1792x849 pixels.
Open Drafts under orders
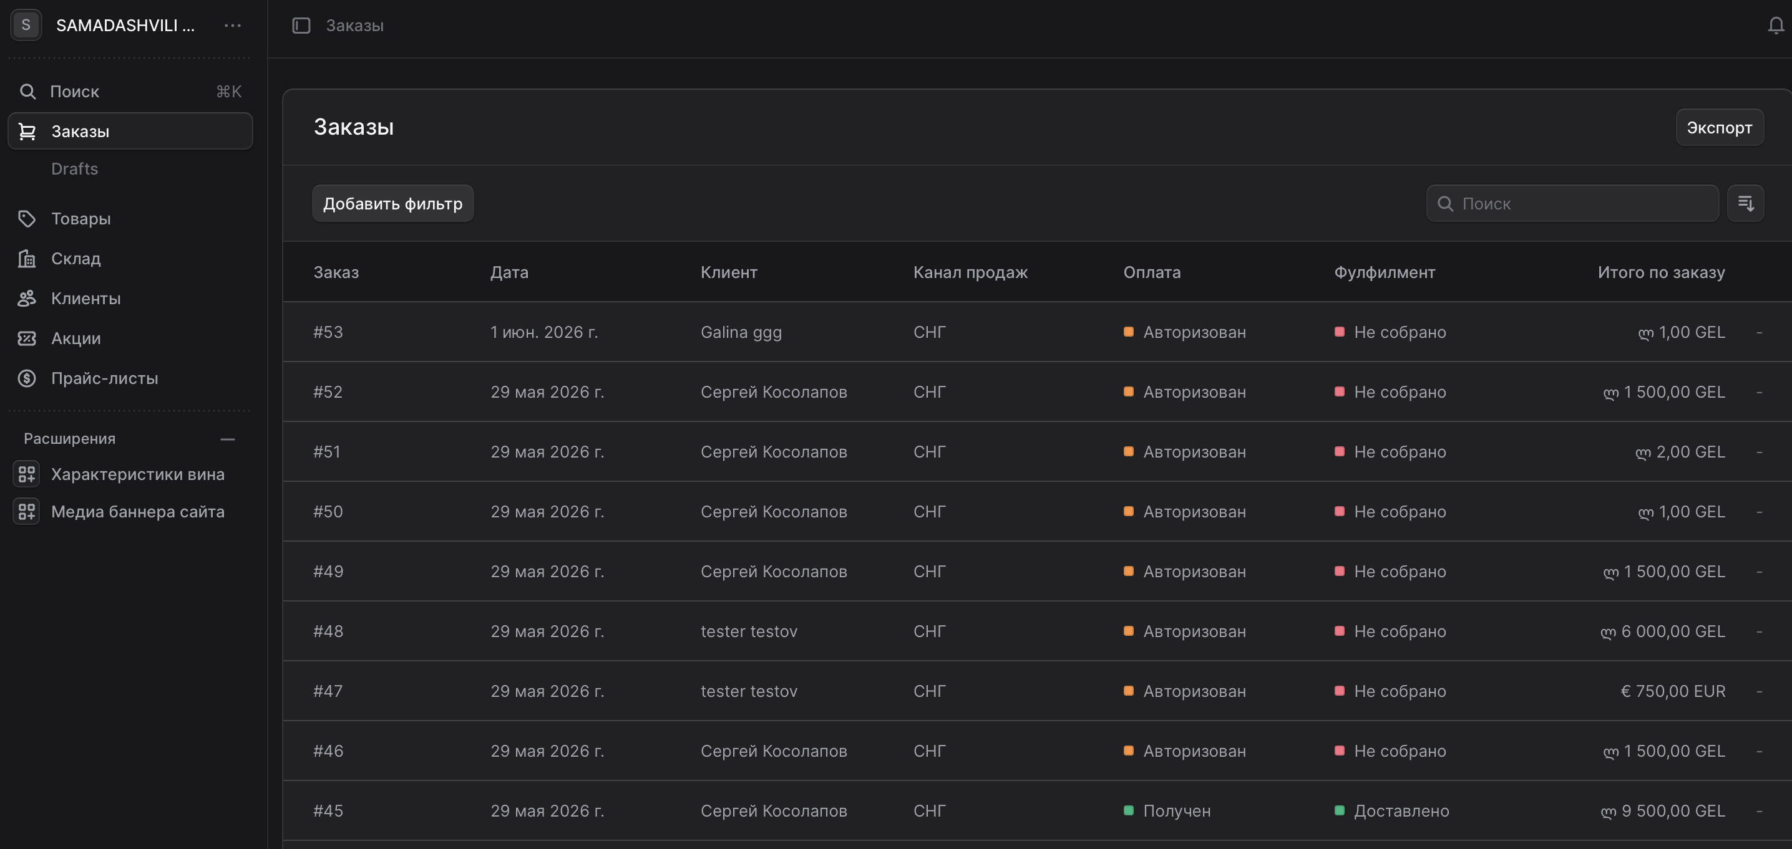pos(74,169)
